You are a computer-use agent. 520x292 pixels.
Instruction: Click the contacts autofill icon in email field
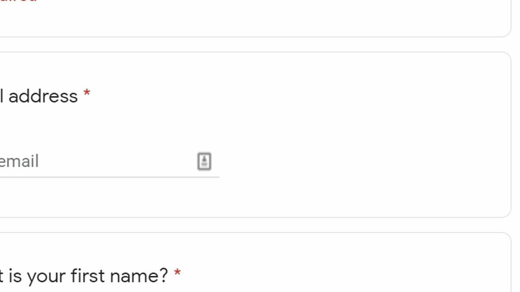coord(204,161)
